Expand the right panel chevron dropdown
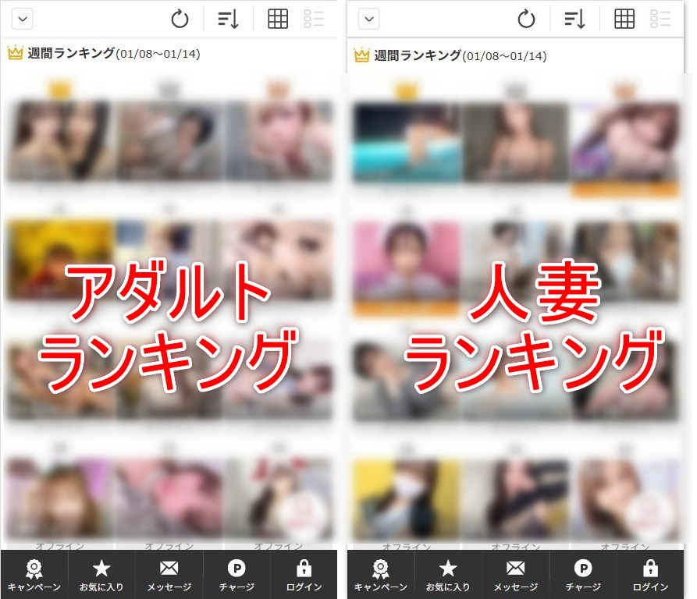 [369, 19]
